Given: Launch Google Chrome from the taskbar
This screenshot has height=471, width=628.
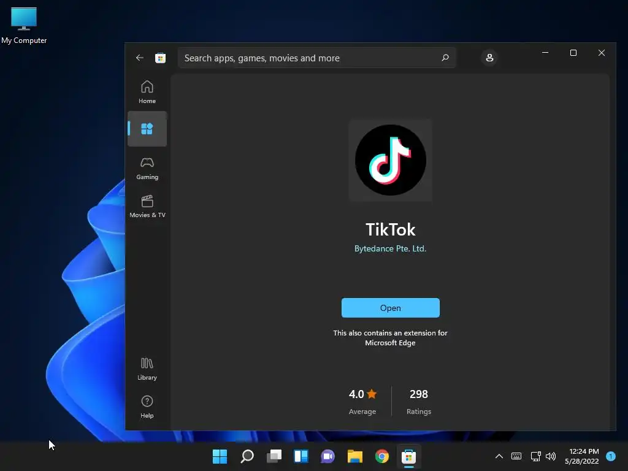Looking at the screenshot, I should (381, 456).
